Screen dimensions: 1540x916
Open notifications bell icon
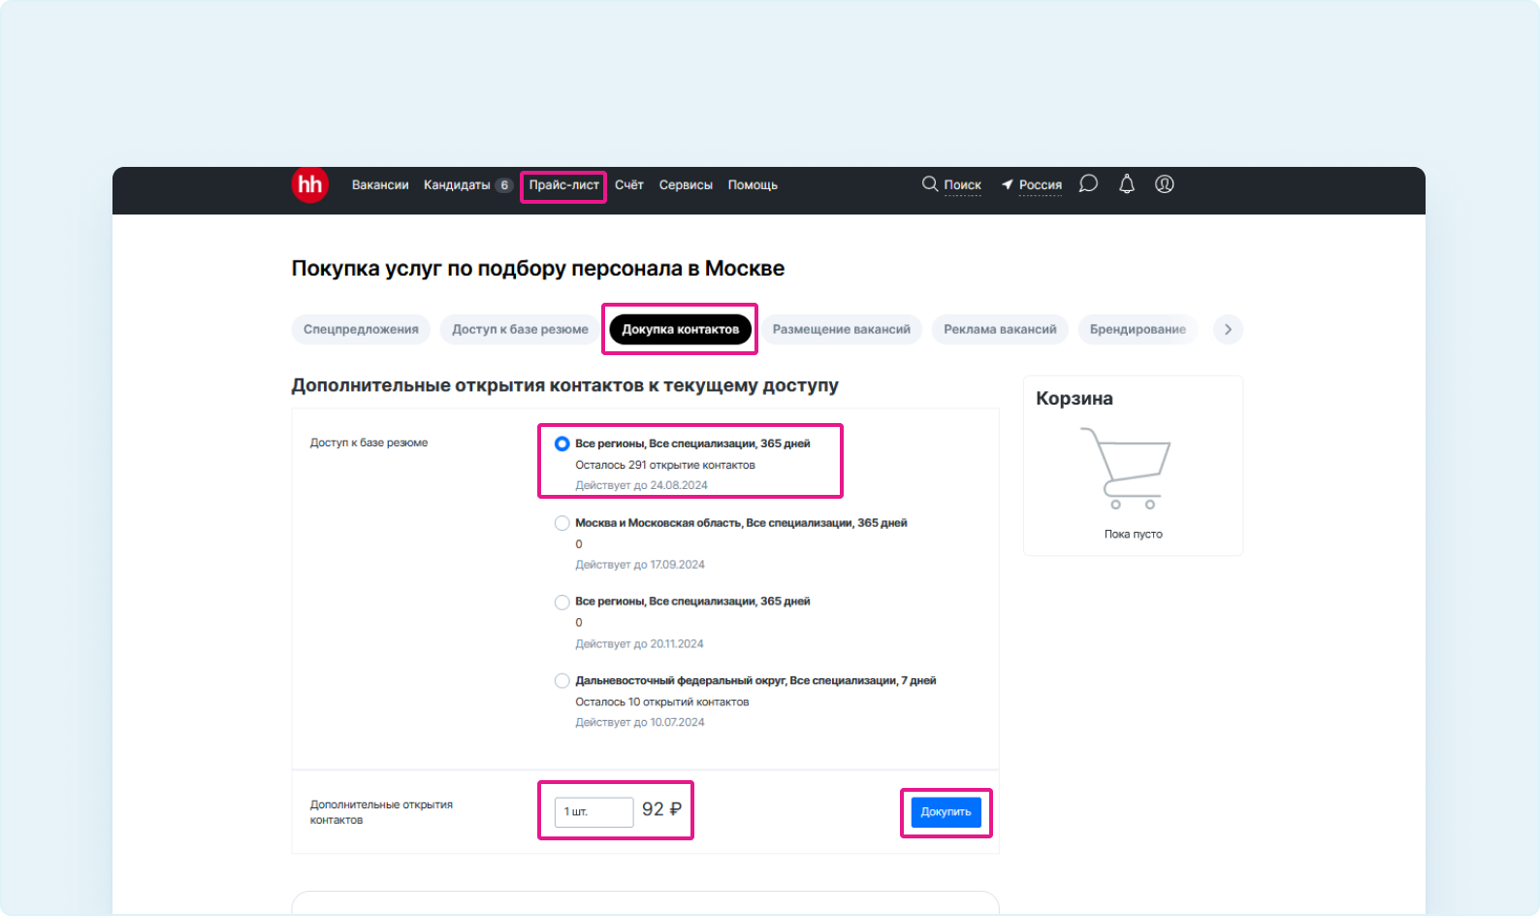coord(1126,183)
